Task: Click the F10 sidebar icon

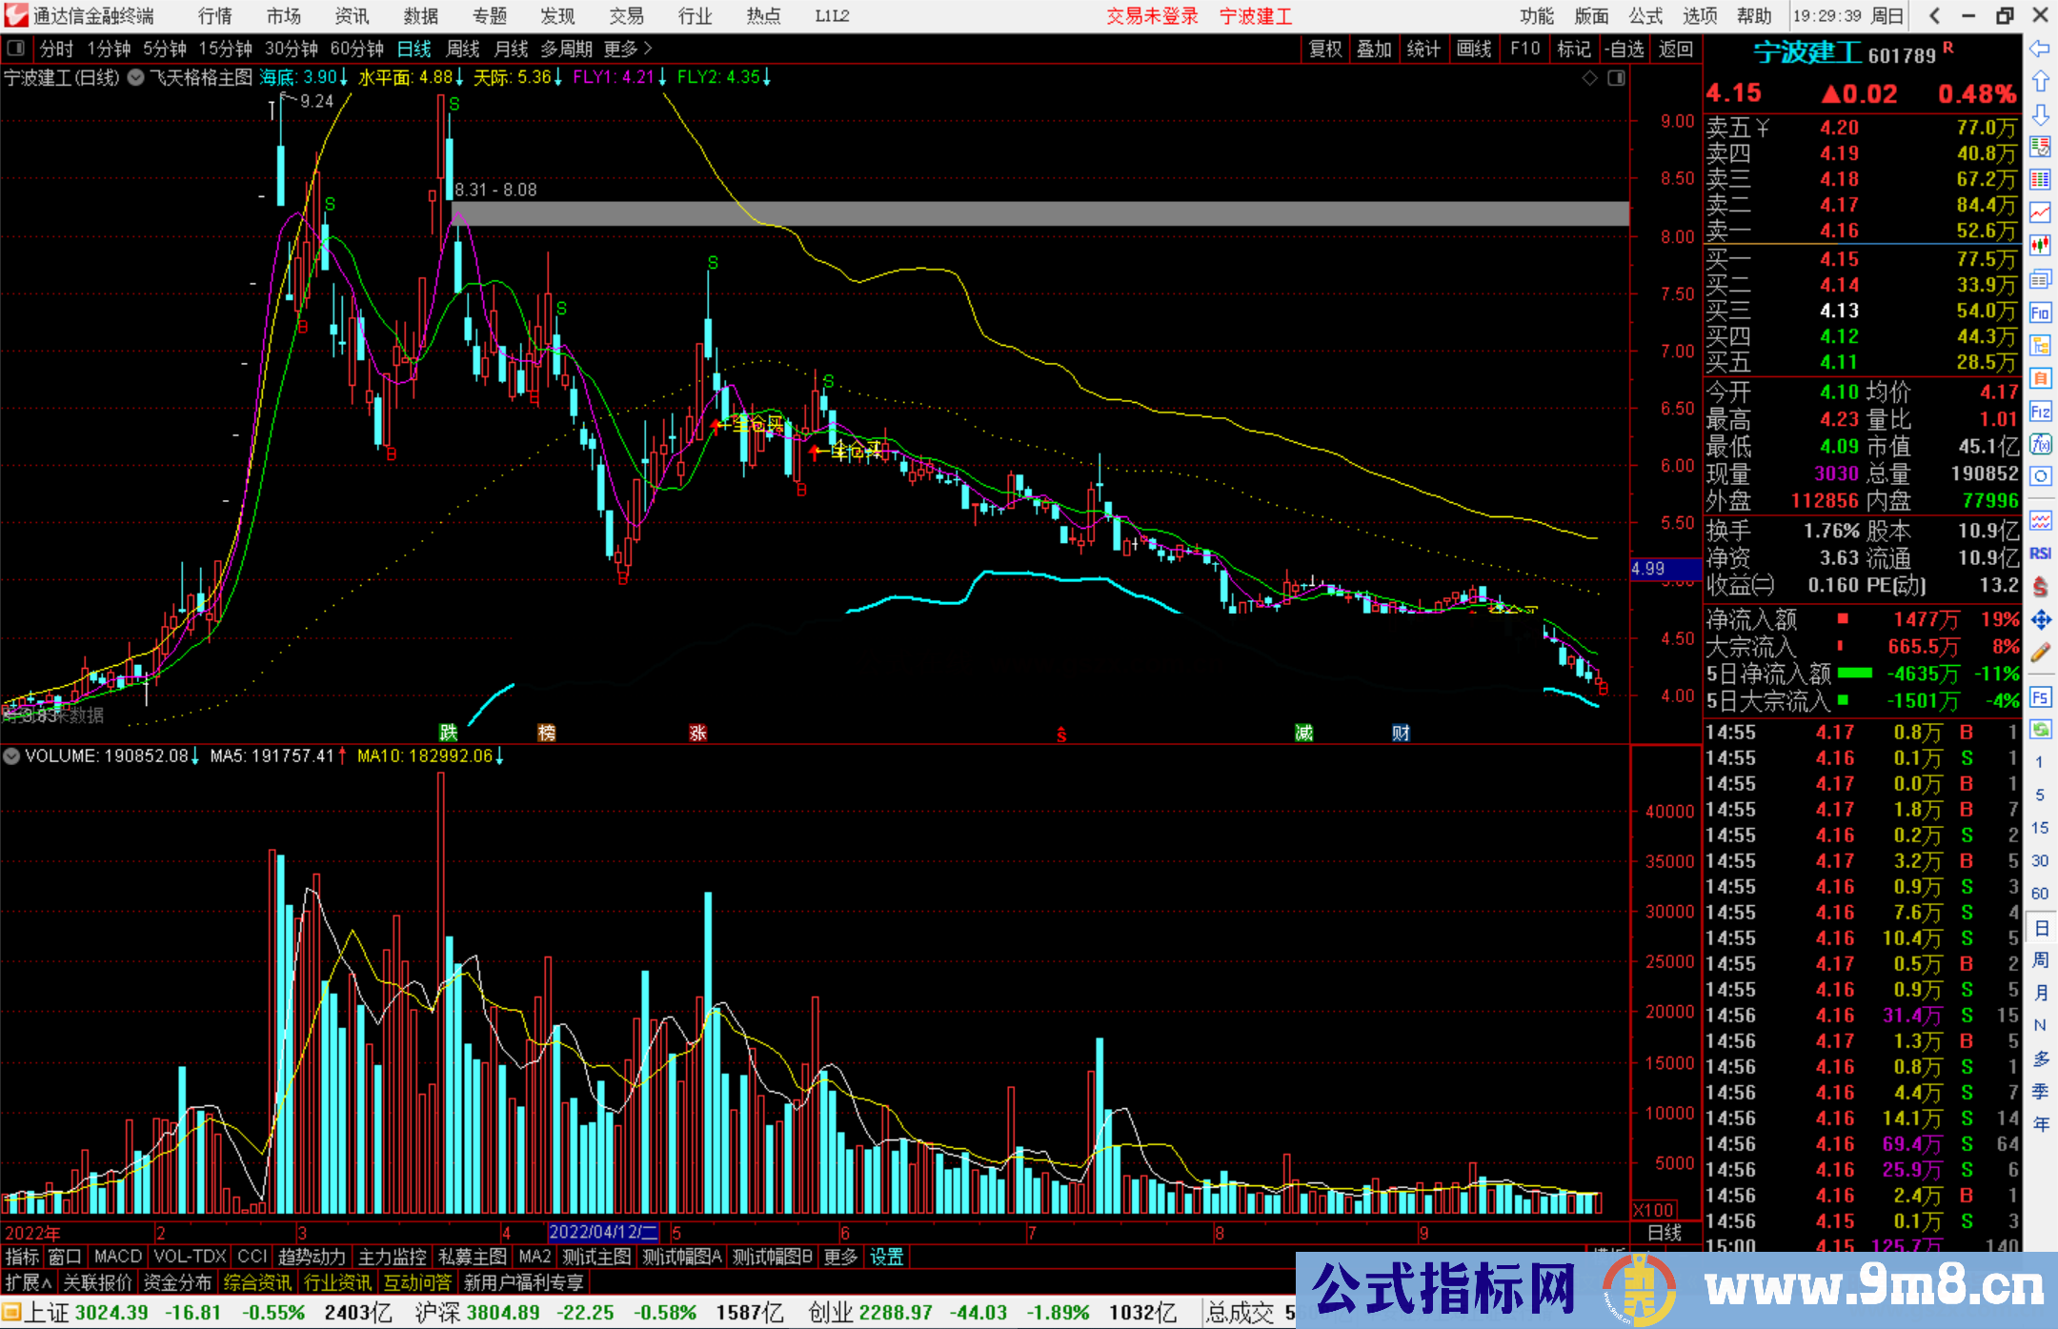Action: [2040, 312]
